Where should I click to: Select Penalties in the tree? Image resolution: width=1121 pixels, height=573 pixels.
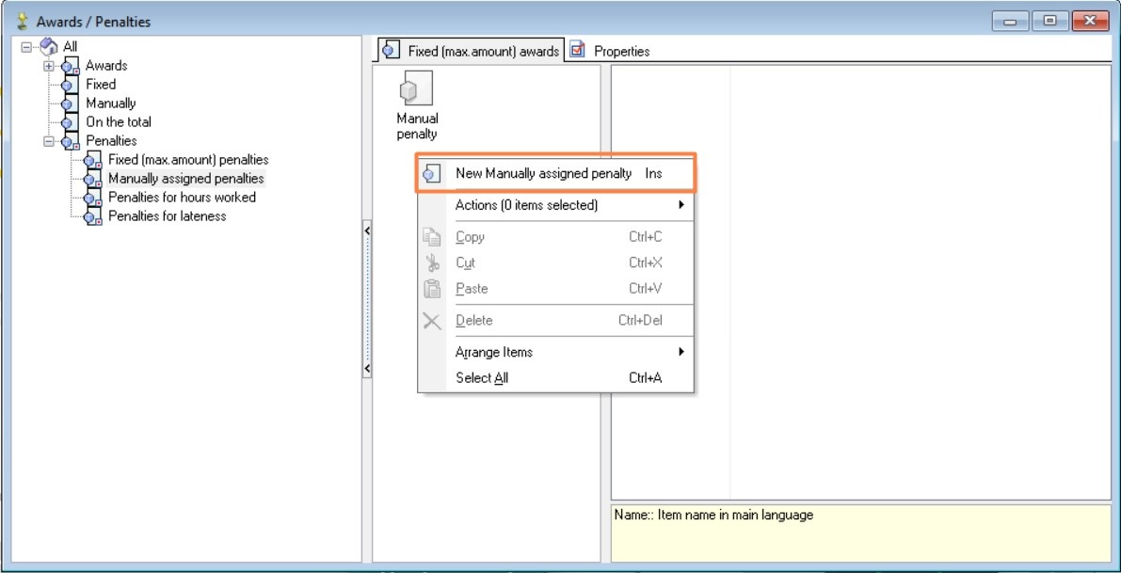pyautogui.click(x=111, y=141)
